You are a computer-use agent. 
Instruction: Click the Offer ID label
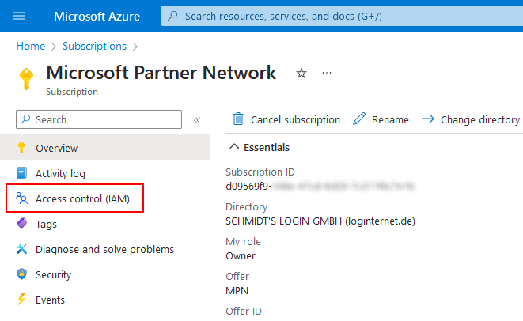[244, 311]
